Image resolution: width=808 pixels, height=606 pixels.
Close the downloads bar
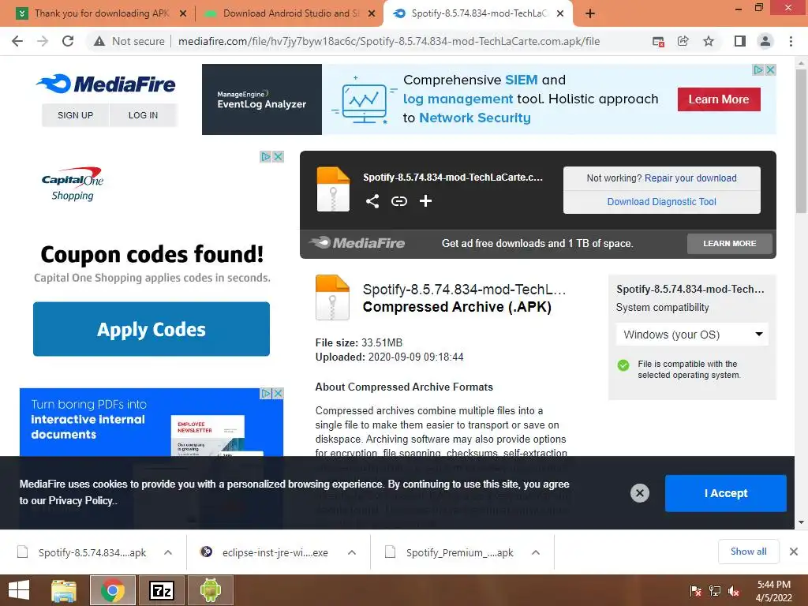tap(794, 552)
